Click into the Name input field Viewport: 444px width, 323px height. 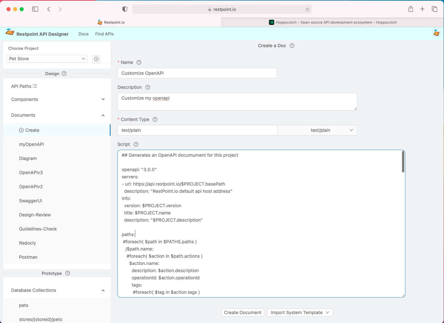(x=197, y=73)
